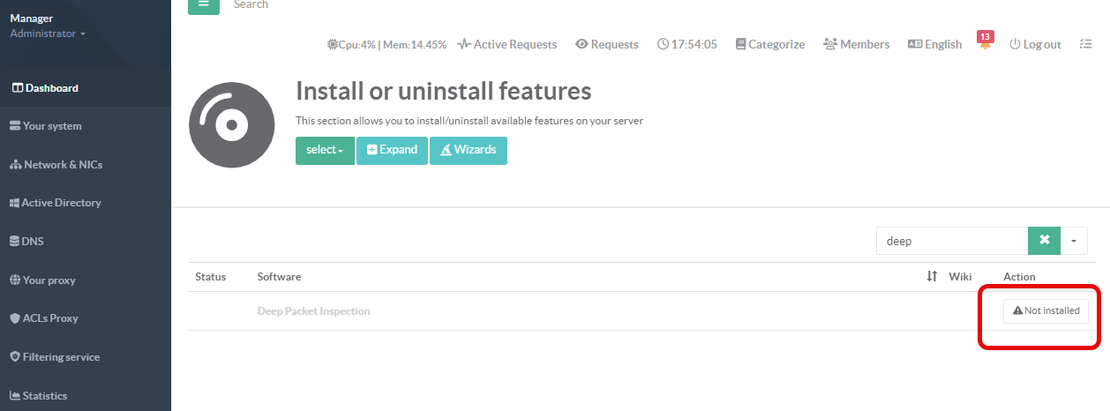The height and width of the screenshot is (411, 1110).
Task: Click the CPU and memory status indicator
Action: pos(386,44)
